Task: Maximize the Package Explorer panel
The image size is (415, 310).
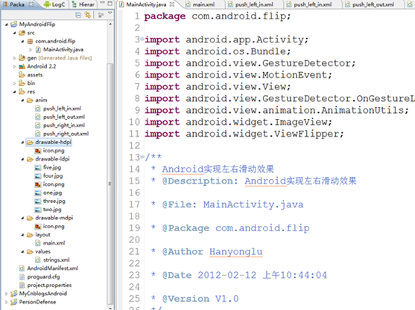Action: [110, 4]
